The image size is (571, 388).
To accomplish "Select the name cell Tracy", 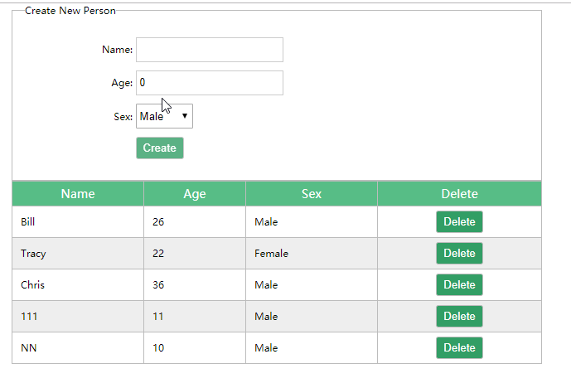I will (x=78, y=254).
